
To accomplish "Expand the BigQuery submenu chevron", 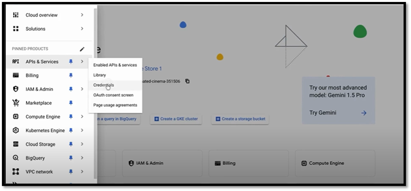I will tap(82, 158).
